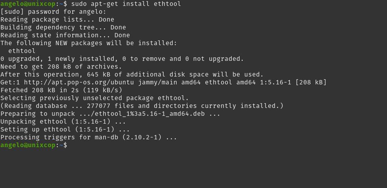
Task: Click the top 'angelo@unixcop' prompt username
Action: pyautogui.click(x=28, y=4)
